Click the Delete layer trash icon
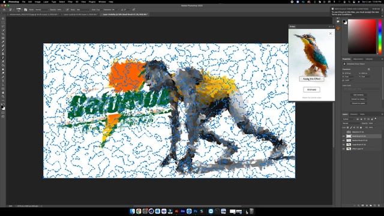The image size is (384, 216). tap(379, 205)
